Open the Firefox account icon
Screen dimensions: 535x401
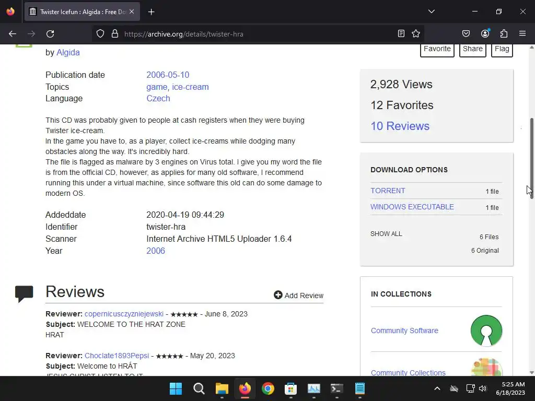point(485,33)
